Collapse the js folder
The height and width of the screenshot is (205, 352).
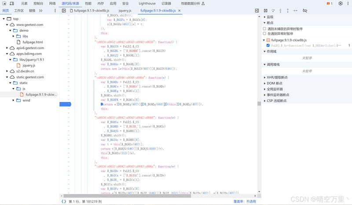(x=13, y=89)
